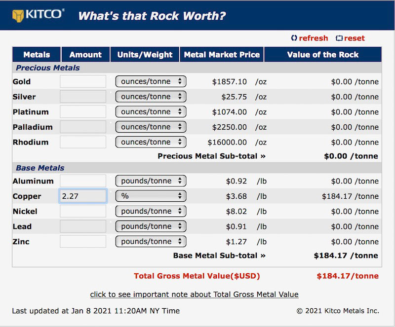Open the Gold units dropdown
395x327 pixels.
pos(151,81)
